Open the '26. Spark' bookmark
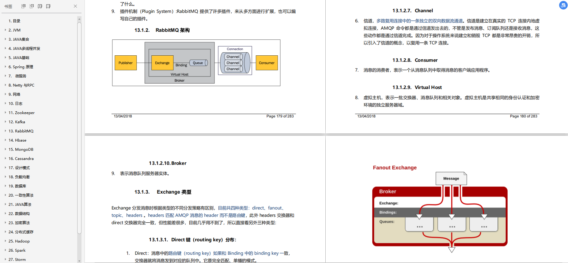Screen dimensions: 568x263 pyautogui.click(x=17, y=250)
